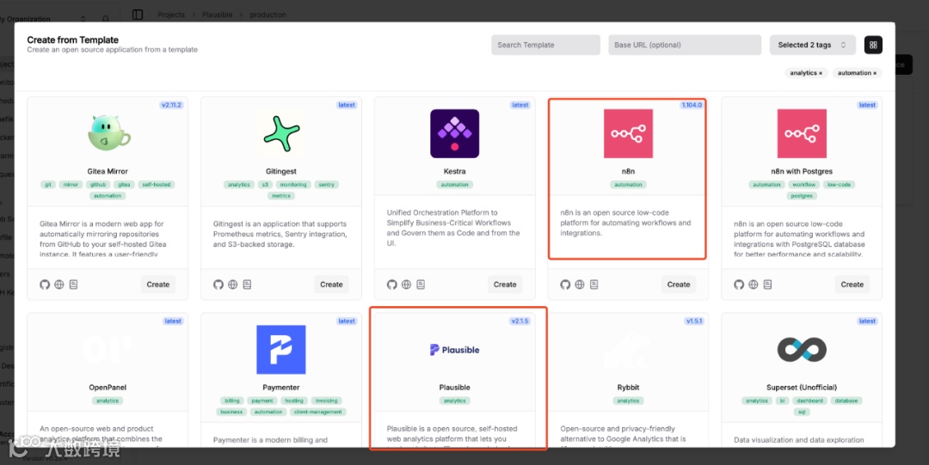Open the Selected 2 tags dropdown
This screenshot has width=929, height=465.
point(812,45)
